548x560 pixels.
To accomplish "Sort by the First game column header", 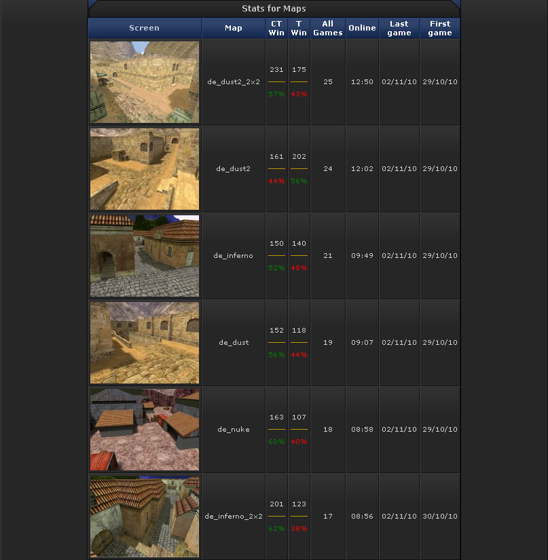I will (440, 29).
